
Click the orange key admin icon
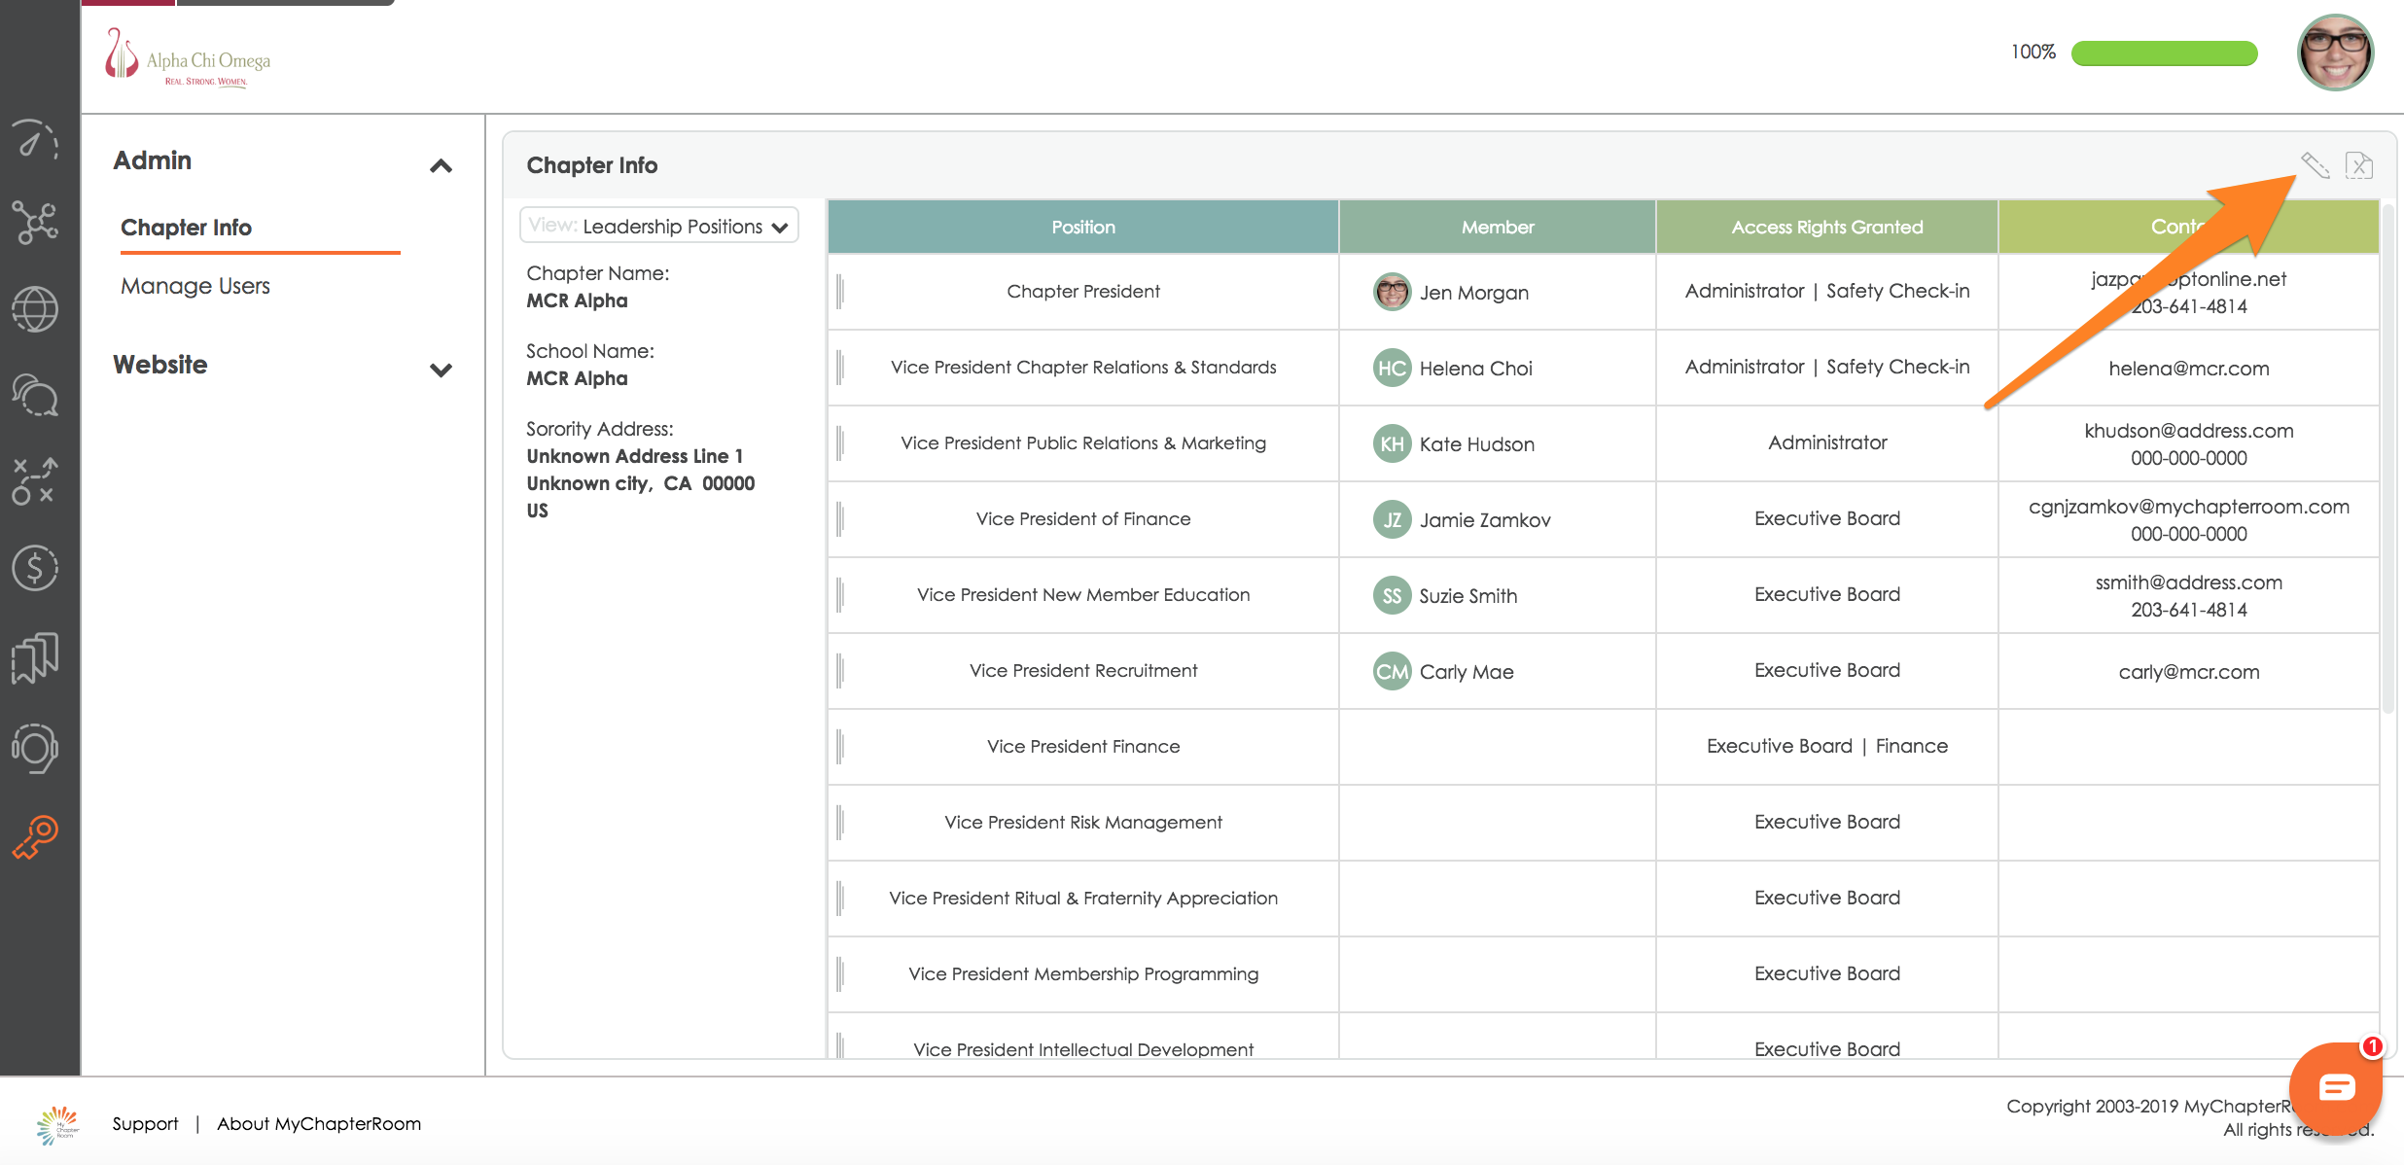pyautogui.click(x=35, y=836)
